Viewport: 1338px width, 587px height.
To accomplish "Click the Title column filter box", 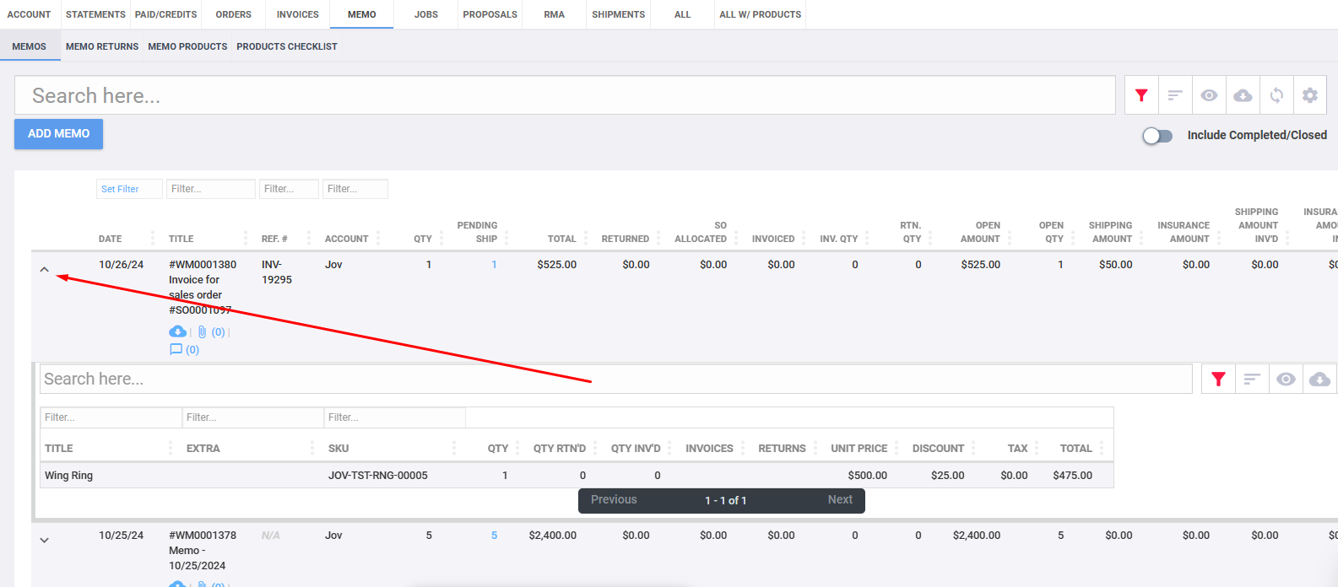I will (211, 189).
